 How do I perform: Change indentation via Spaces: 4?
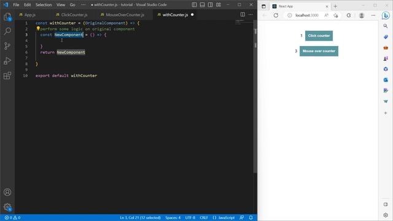coord(173,217)
